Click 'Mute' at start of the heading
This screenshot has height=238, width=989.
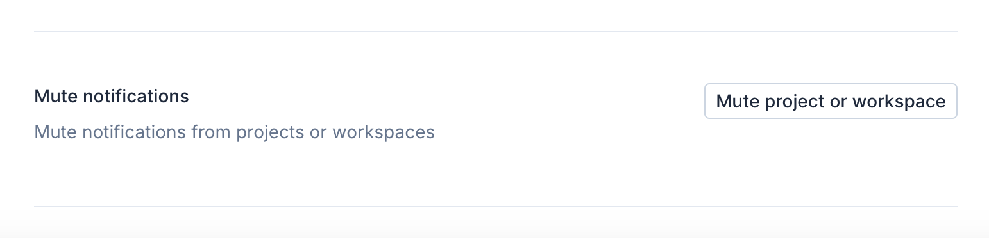56,97
